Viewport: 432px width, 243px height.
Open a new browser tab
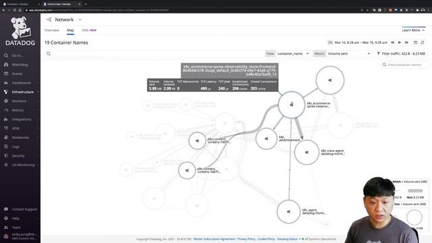(86, 4)
